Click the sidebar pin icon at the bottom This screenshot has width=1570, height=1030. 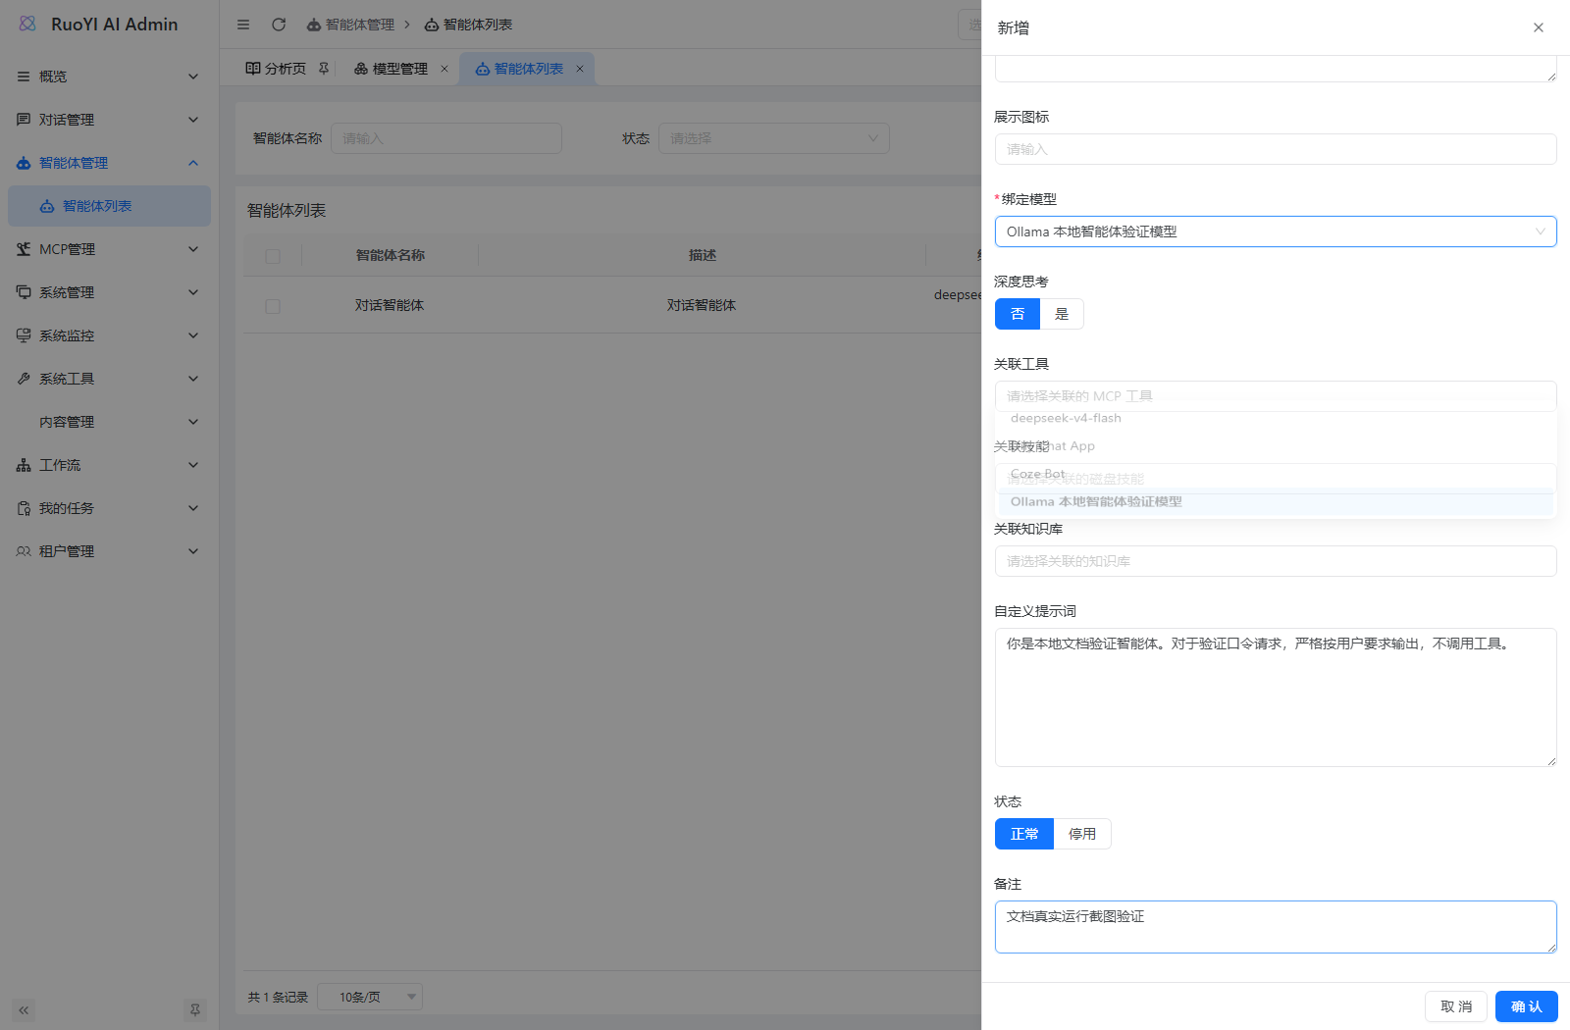[x=195, y=1009]
